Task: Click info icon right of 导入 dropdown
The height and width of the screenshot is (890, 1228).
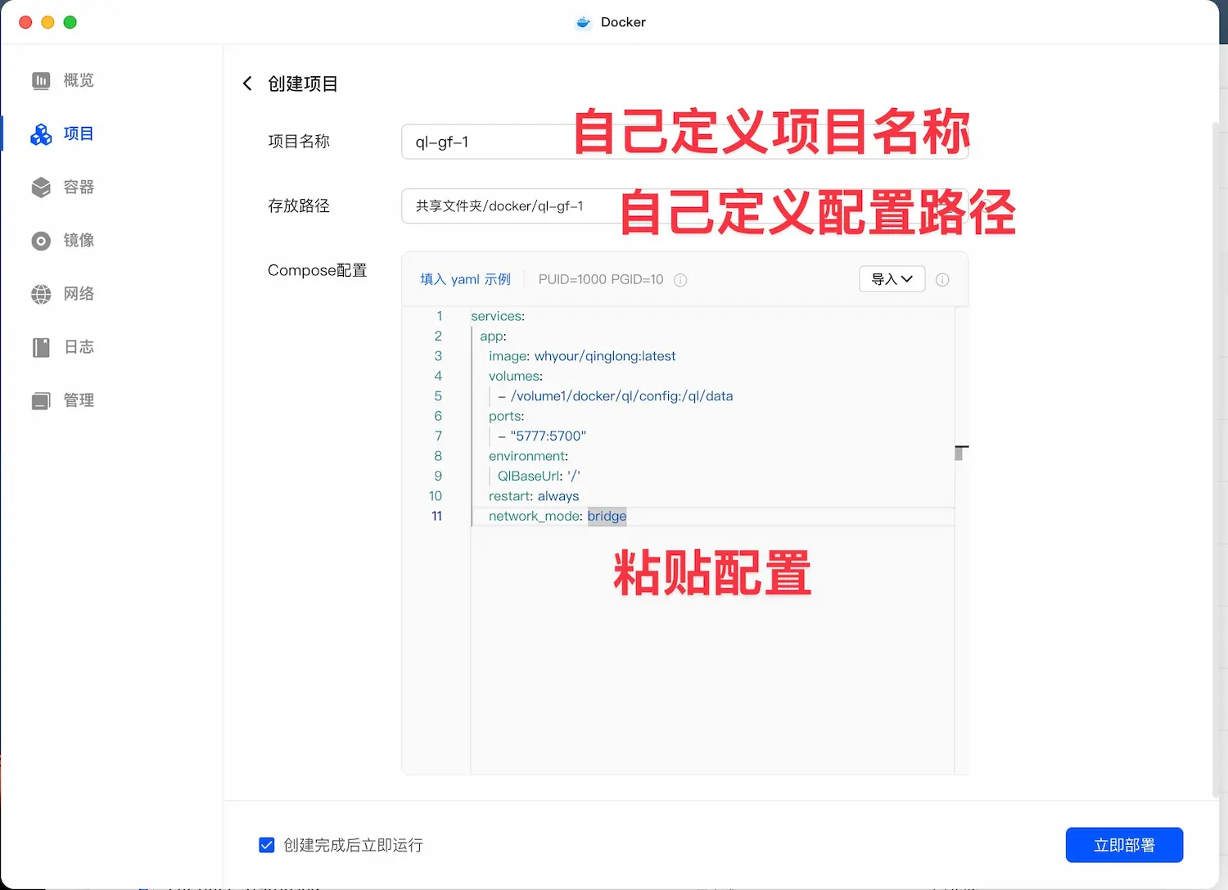Action: 942,279
